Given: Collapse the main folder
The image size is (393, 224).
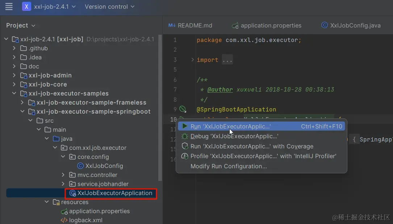Looking at the screenshot, I should pos(39,130).
